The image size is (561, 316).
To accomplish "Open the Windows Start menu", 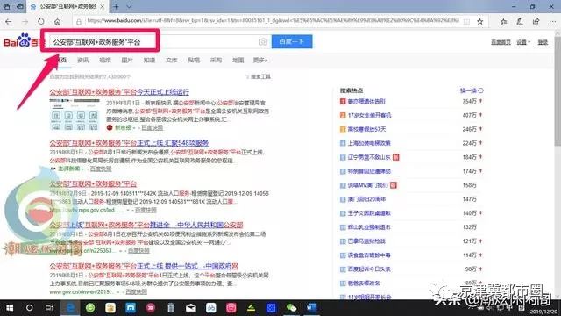I will coord(10,308).
